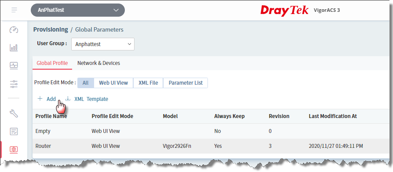This screenshot has height=172, width=393.
Task: Sort by Profile Name column header
Action: point(51,116)
